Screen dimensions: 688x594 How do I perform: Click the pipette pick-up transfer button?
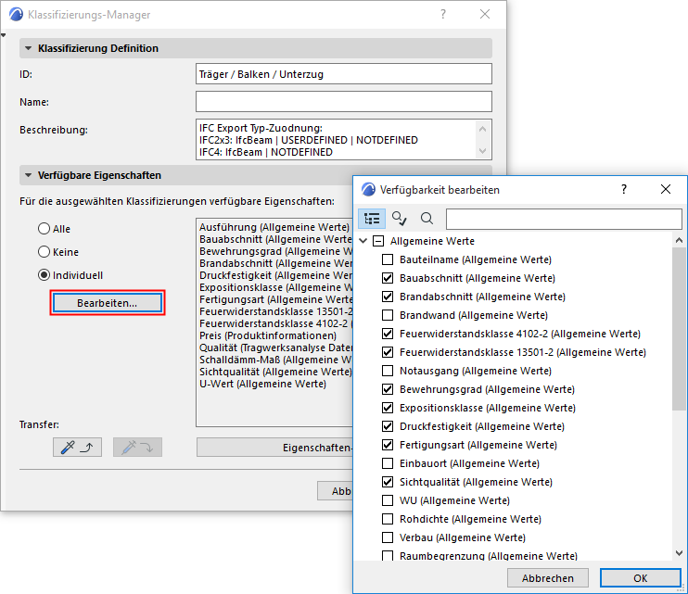coord(77,448)
